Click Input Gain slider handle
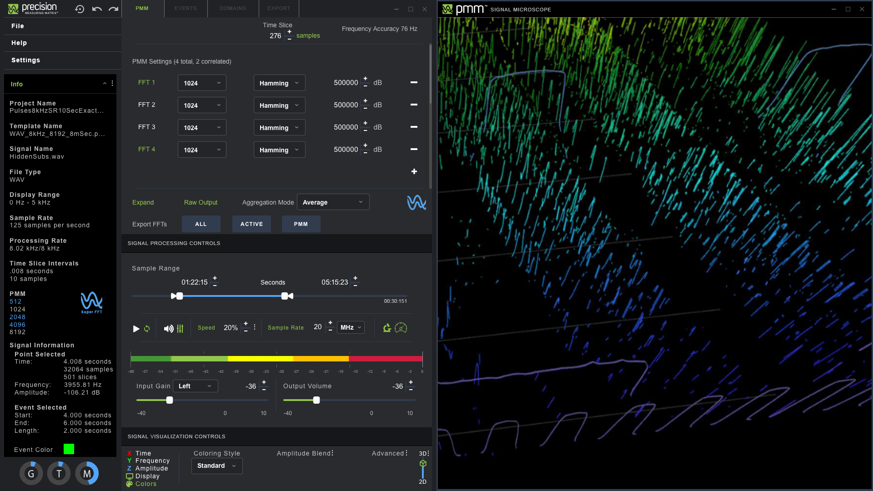The height and width of the screenshot is (491, 873). pyautogui.click(x=170, y=400)
